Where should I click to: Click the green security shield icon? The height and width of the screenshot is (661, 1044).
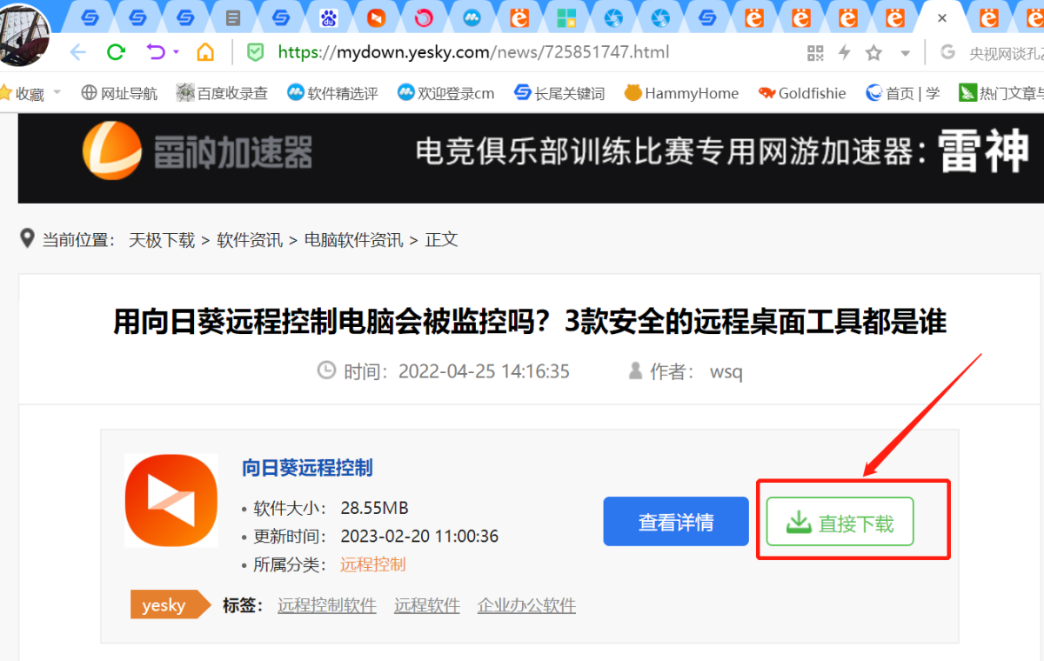(x=255, y=52)
